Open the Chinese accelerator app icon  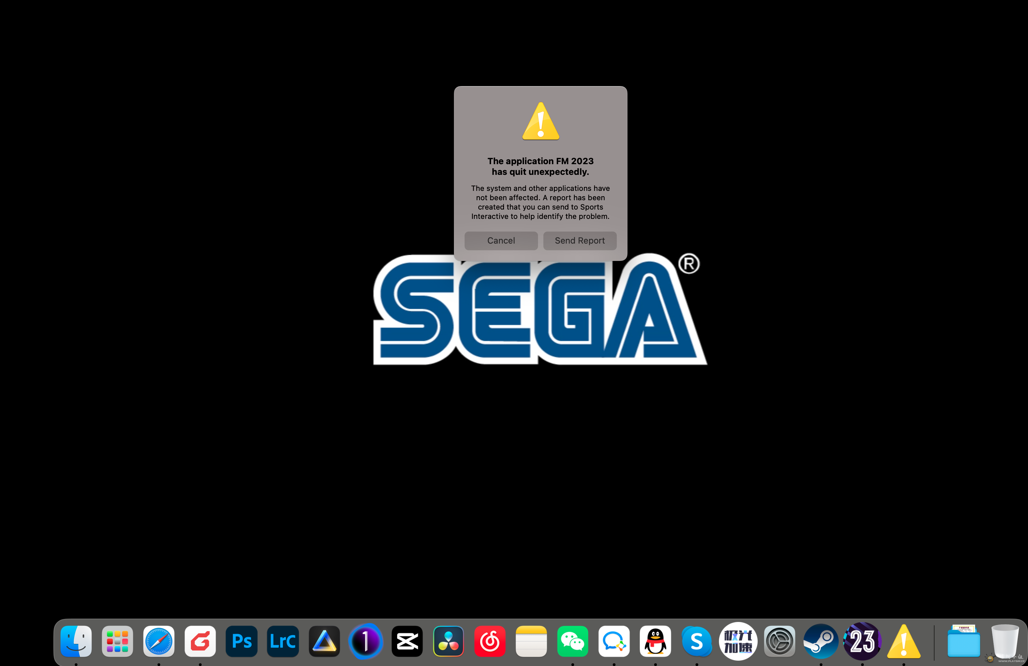click(x=738, y=641)
